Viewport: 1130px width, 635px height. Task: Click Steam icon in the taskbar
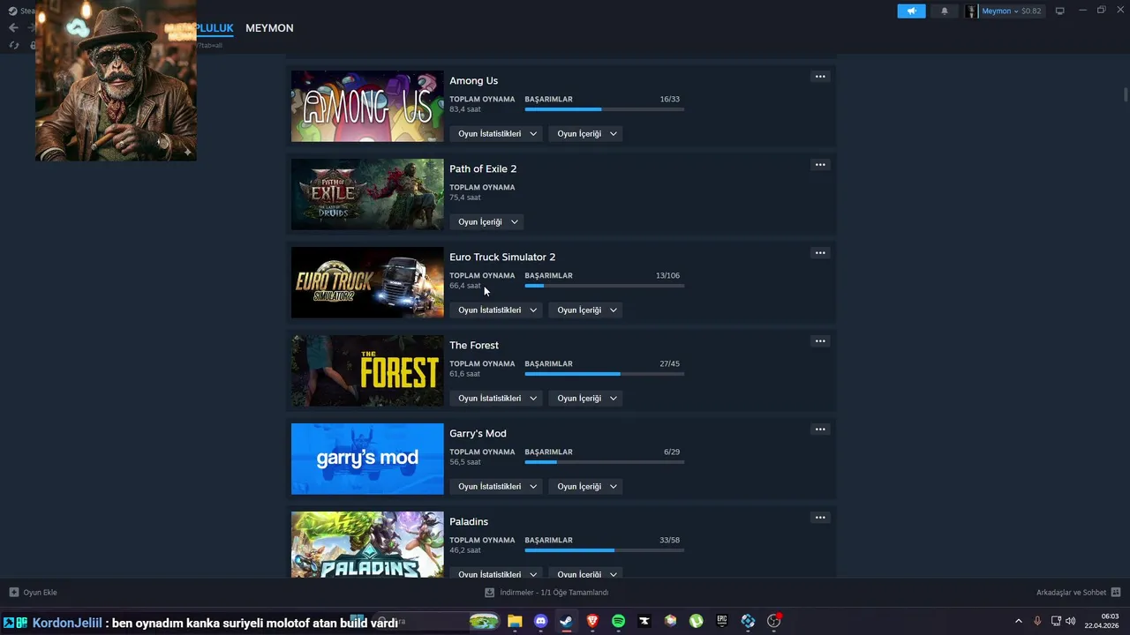tap(566, 622)
